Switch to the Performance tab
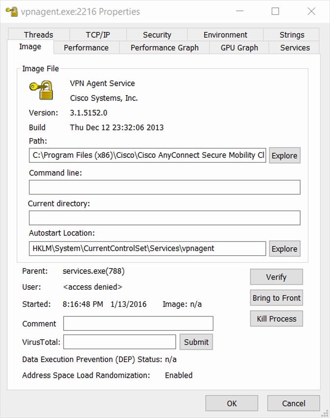This screenshot has width=330, height=418. [86, 48]
